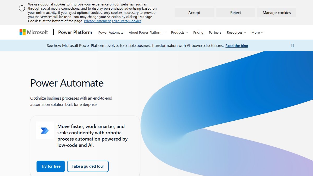Dismiss the blue announcement banner
Image resolution: width=313 pixels, height=176 pixels.
[x=292, y=45]
